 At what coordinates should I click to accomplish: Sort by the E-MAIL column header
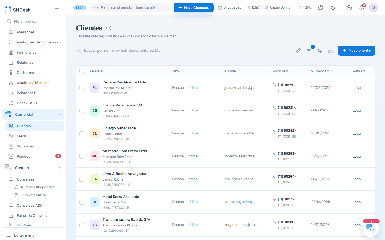232,71
